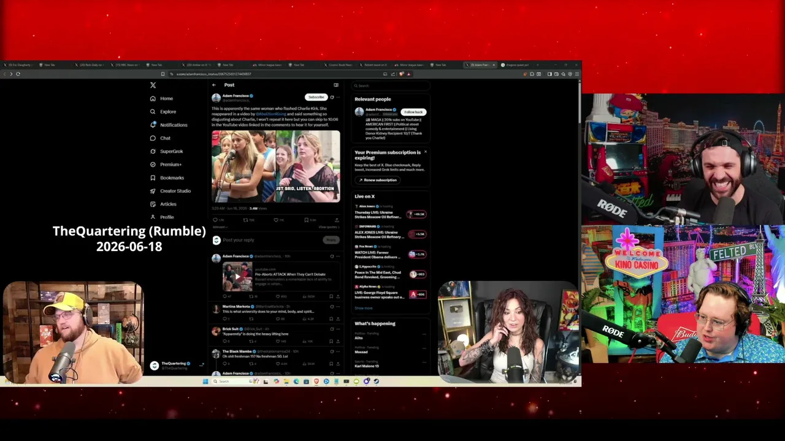Open more options on The Black Mamba's reply
The width and height of the screenshot is (785, 441).
click(338, 352)
